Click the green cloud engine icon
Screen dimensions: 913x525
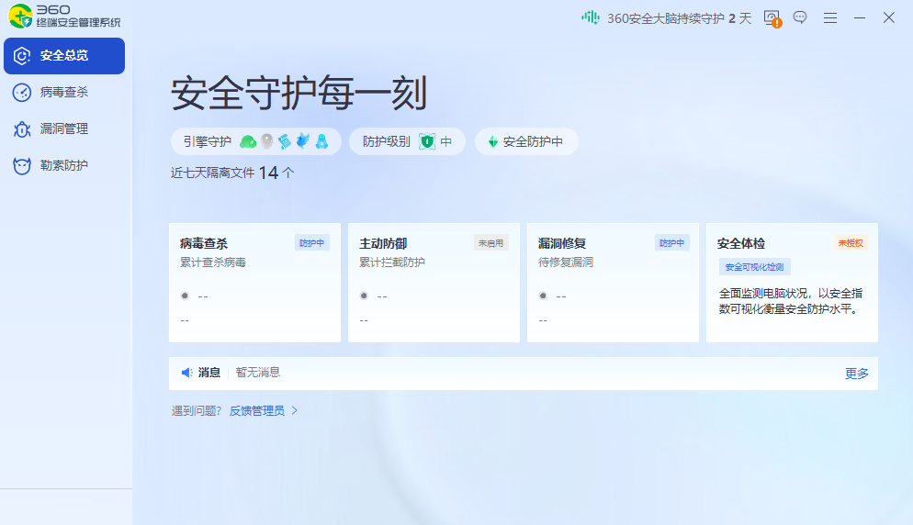coord(248,141)
